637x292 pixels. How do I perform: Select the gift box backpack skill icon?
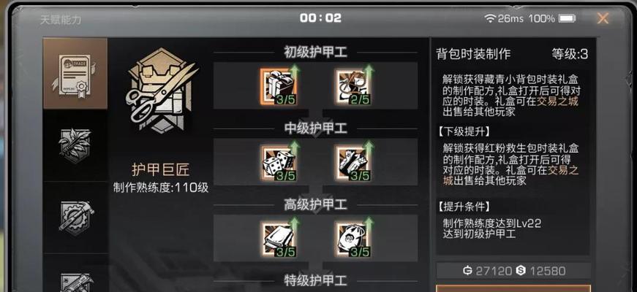click(279, 86)
